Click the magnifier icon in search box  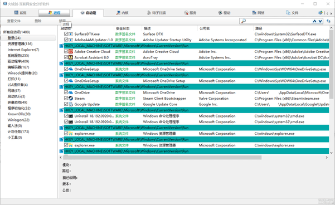pos(244,21)
